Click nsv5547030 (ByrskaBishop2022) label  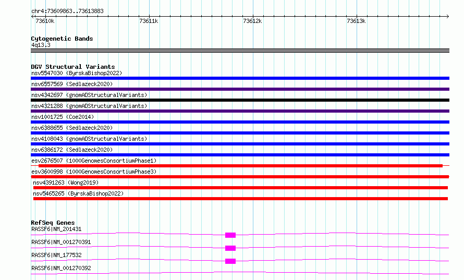coord(77,73)
